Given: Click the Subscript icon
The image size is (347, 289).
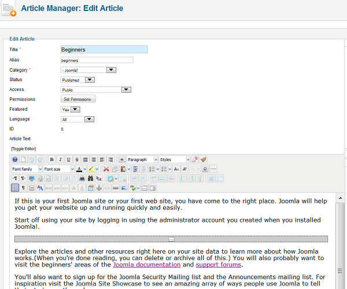Looking at the screenshot, I should 176,169.
